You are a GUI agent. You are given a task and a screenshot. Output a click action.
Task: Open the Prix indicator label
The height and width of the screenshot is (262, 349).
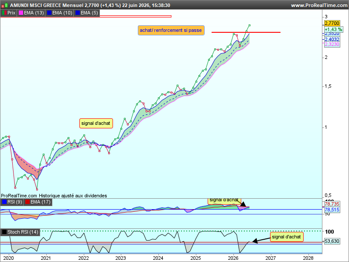click(9, 13)
